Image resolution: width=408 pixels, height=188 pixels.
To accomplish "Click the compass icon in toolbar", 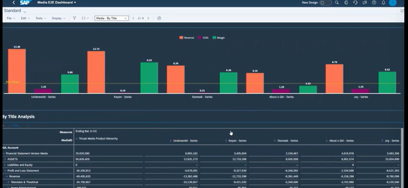I will [x=159, y=18].
